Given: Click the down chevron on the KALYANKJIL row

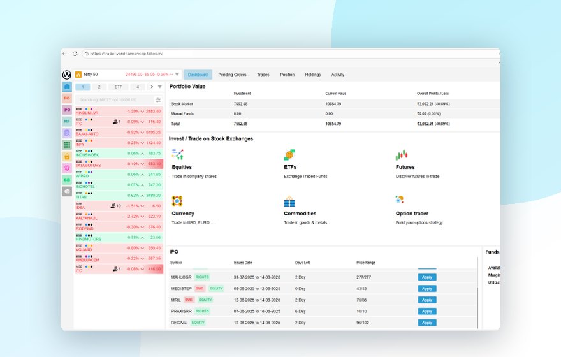Looking at the screenshot, I should (x=142, y=216).
